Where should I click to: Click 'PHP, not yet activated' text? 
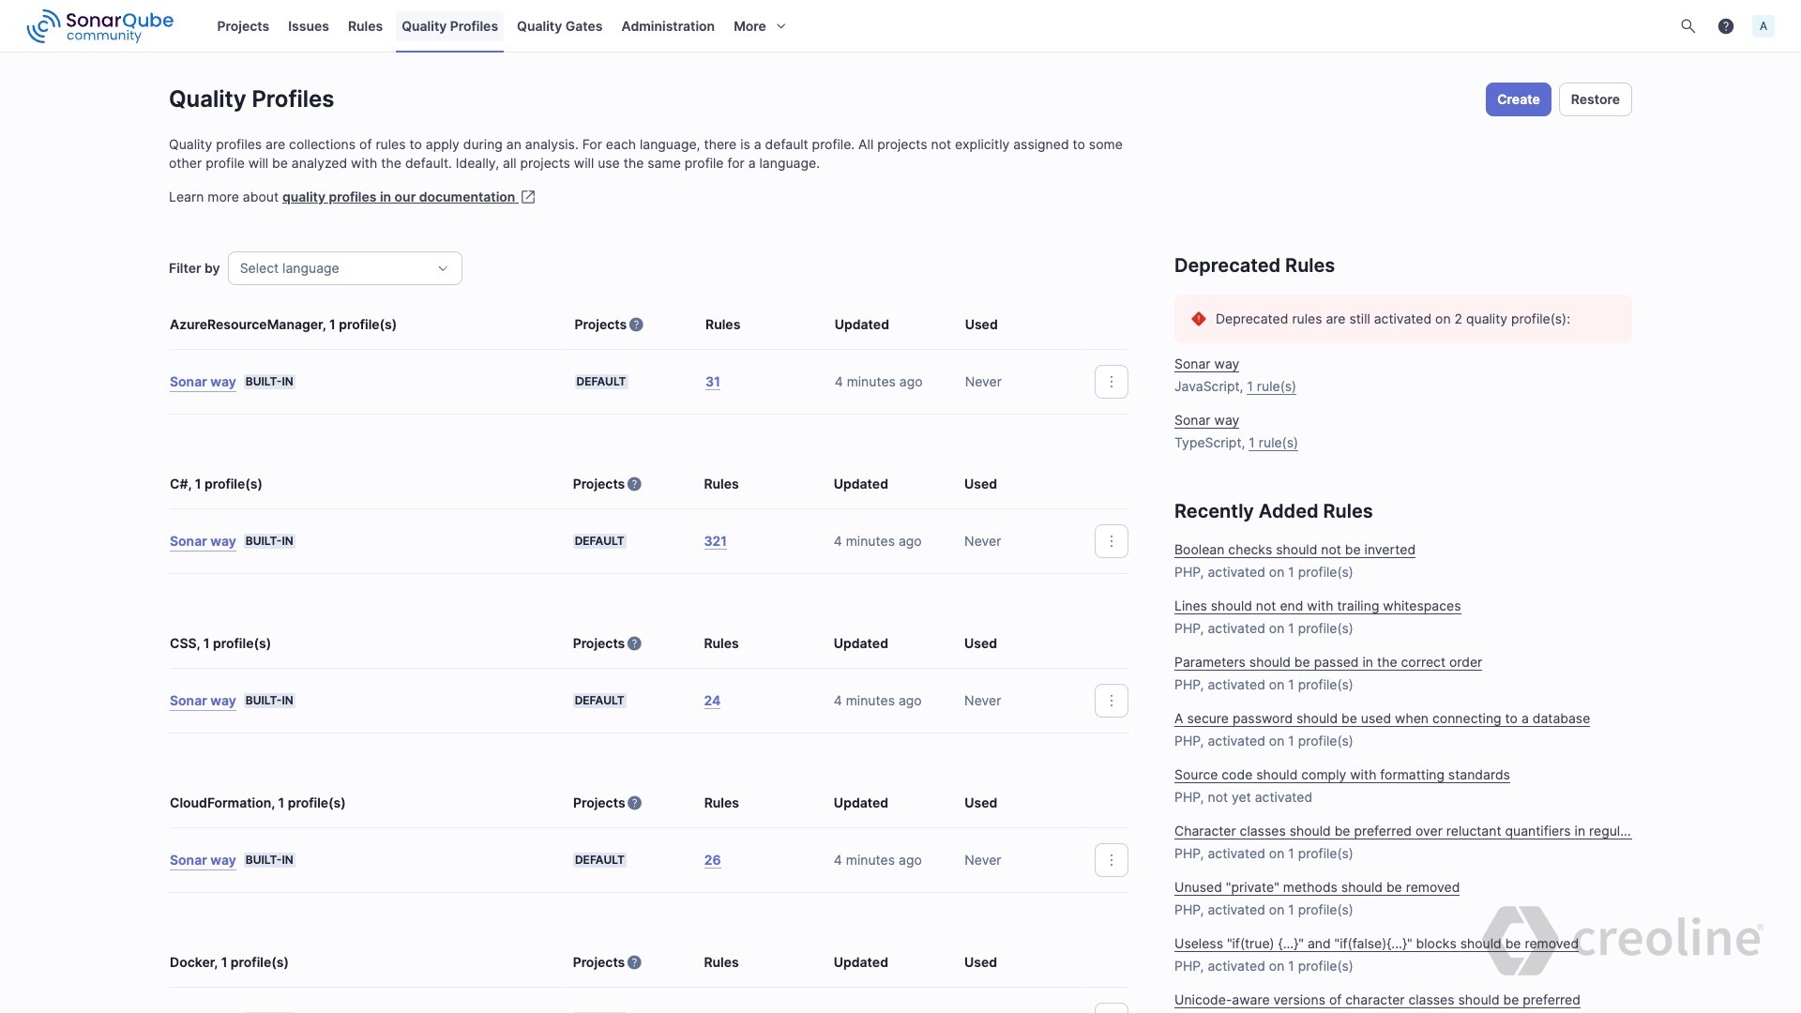(1243, 797)
